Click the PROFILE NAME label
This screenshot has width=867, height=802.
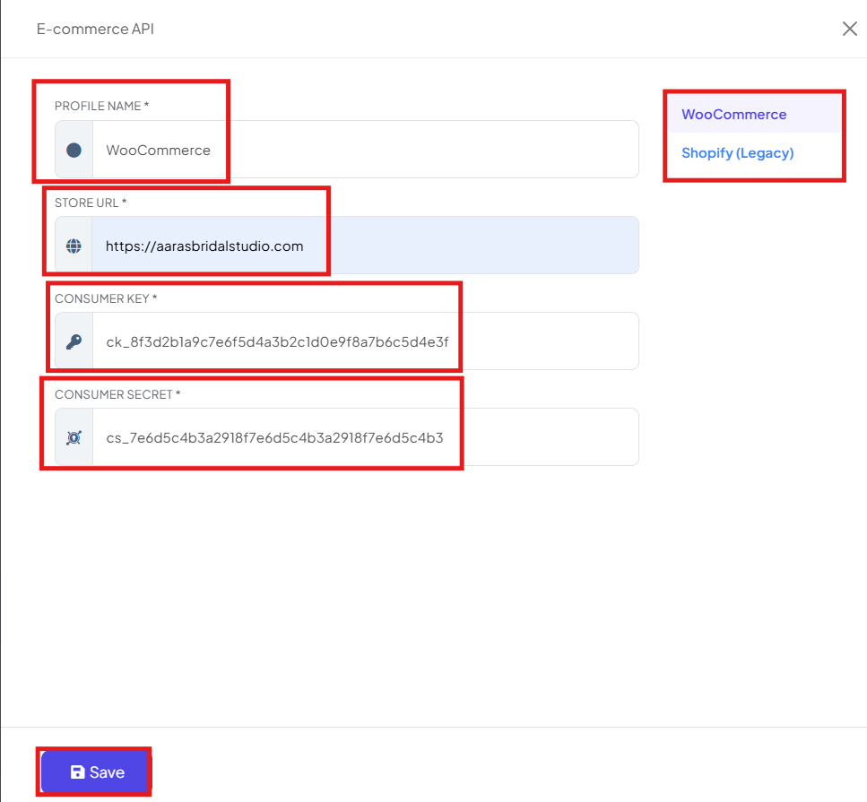pos(101,106)
